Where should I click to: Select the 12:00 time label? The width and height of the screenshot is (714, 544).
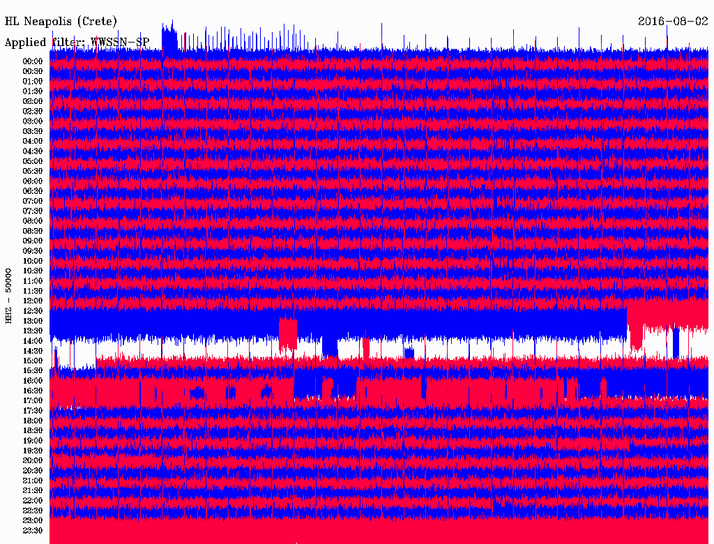(x=33, y=301)
